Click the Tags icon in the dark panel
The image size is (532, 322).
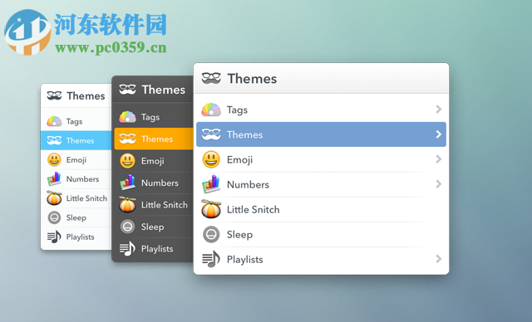click(127, 117)
